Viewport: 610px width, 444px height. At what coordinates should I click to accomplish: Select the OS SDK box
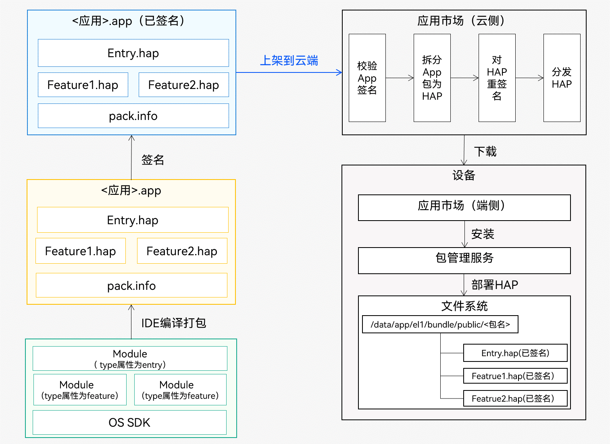click(129, 422)
